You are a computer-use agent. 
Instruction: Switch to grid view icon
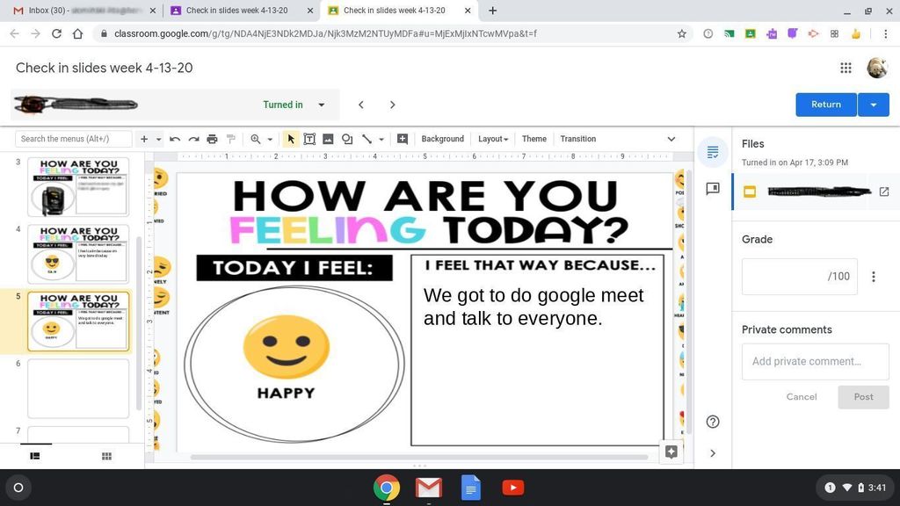(106, 456)
